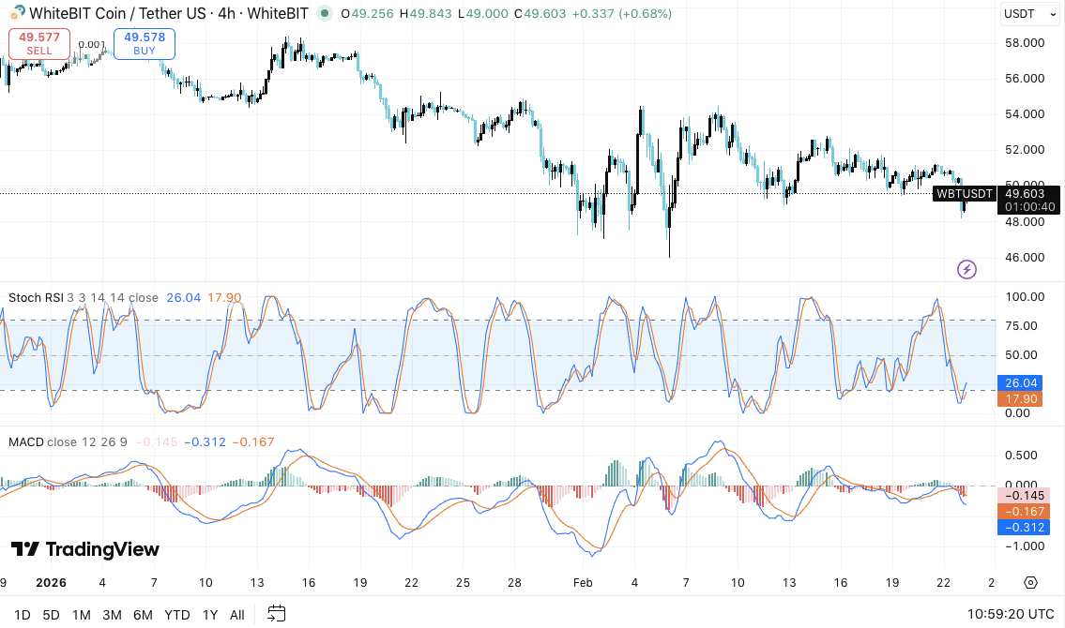Open the go-to-date calendar icon
1065x628 pixels.
pyautogui.click(x=276, y=614)
